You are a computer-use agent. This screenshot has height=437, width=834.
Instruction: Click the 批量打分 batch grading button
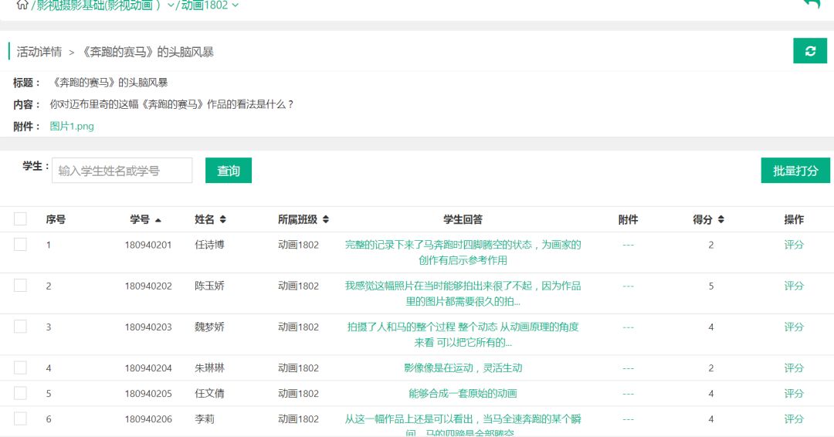[795, 171]
